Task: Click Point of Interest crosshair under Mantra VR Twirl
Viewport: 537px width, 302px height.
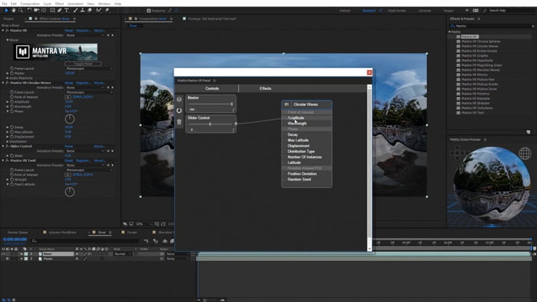Action: [68, 174]
